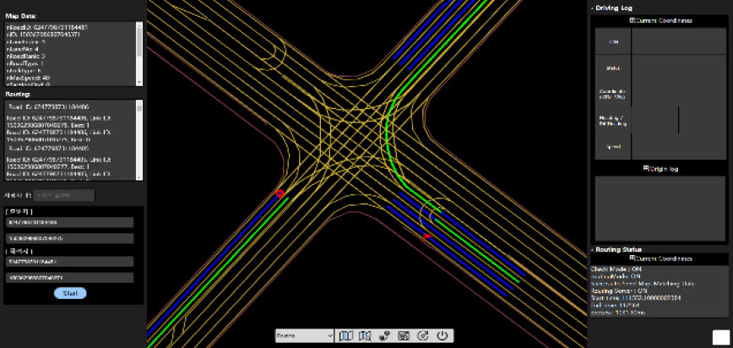Click the Status row label in Driving Log table
Screen dimensions: 733x348
point(613,68)
